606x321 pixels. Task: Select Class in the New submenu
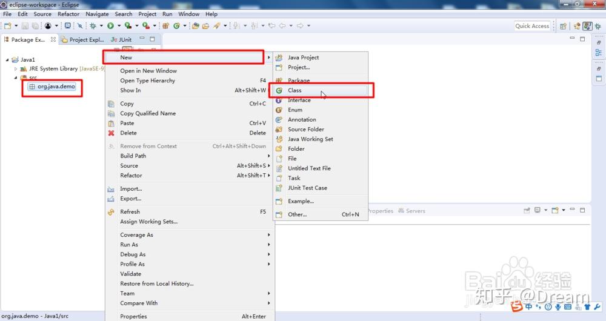pos(321,90)
